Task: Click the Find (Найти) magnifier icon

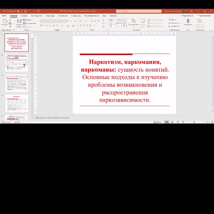Action: click(169, 20)
